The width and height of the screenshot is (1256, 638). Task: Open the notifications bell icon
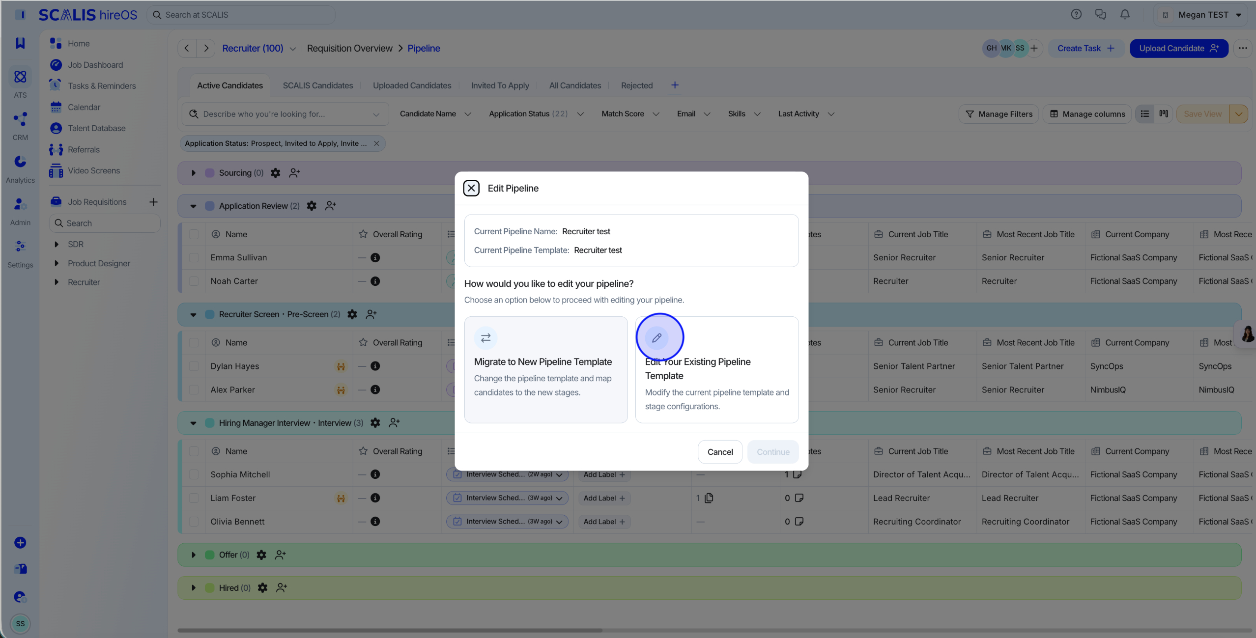[x=1125, y=15]
